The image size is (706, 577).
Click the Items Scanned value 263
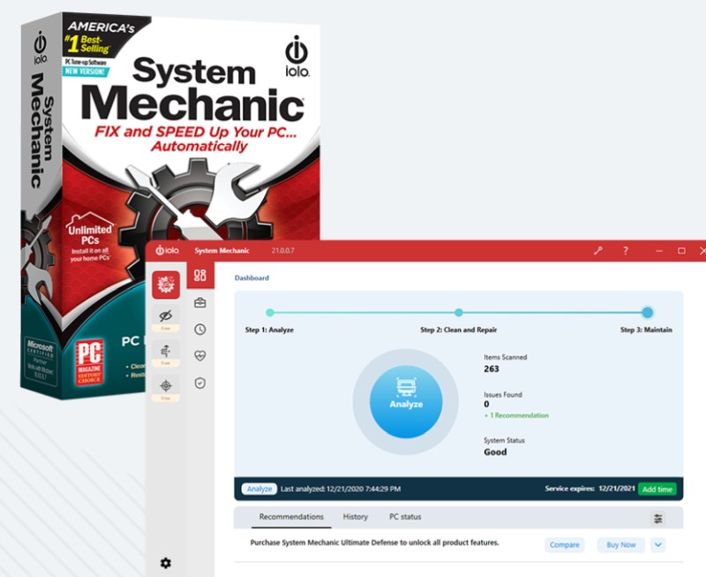[x=492, y=368]
